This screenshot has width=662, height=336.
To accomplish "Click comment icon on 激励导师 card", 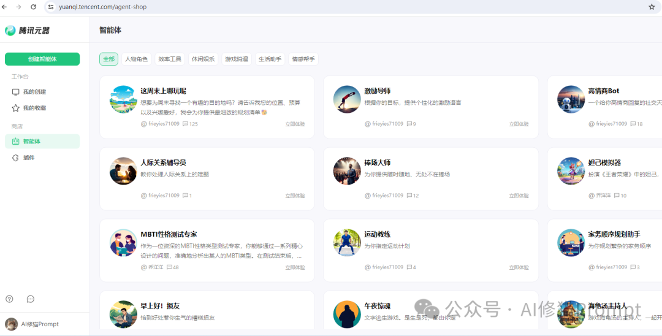I will pyautogui.click(x=409, y=124).
